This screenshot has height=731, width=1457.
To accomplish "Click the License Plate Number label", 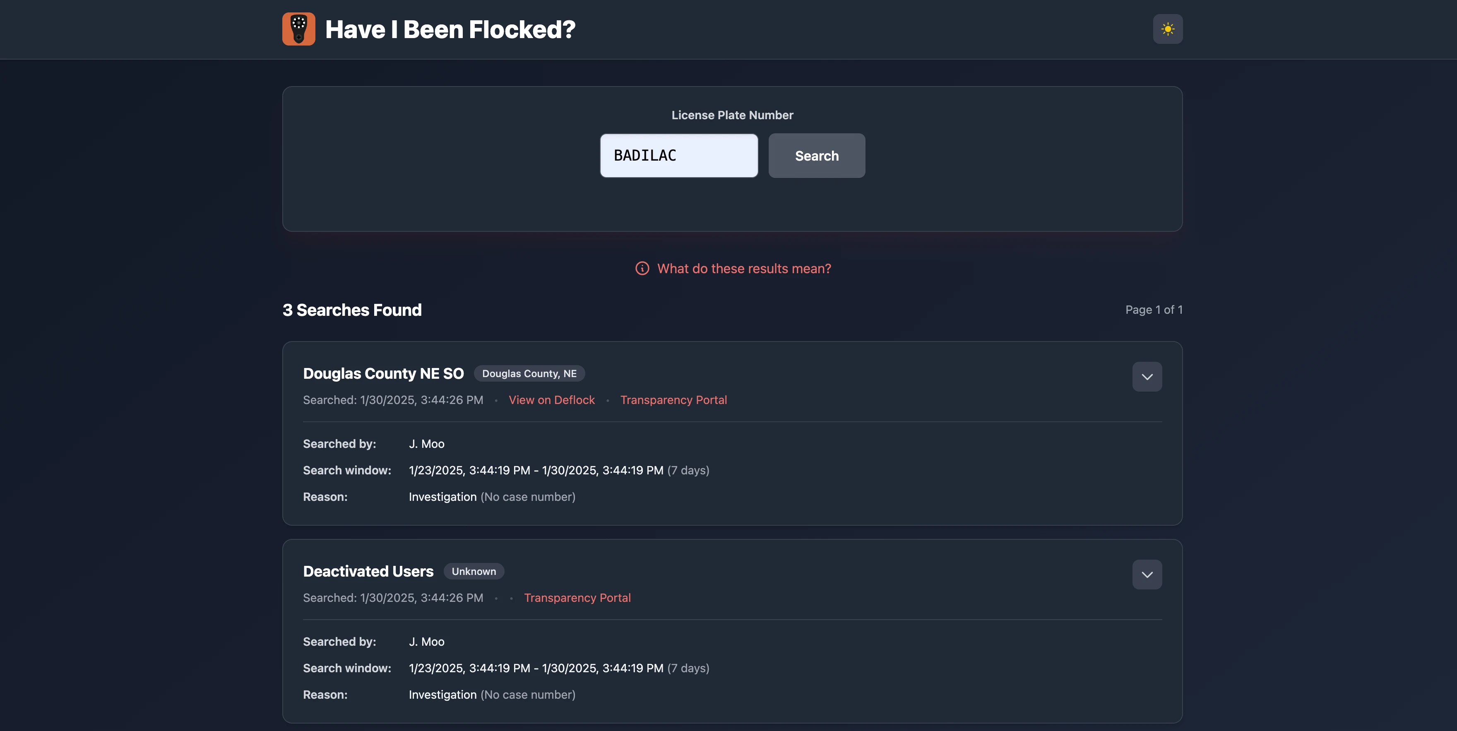I will [732, 115].
